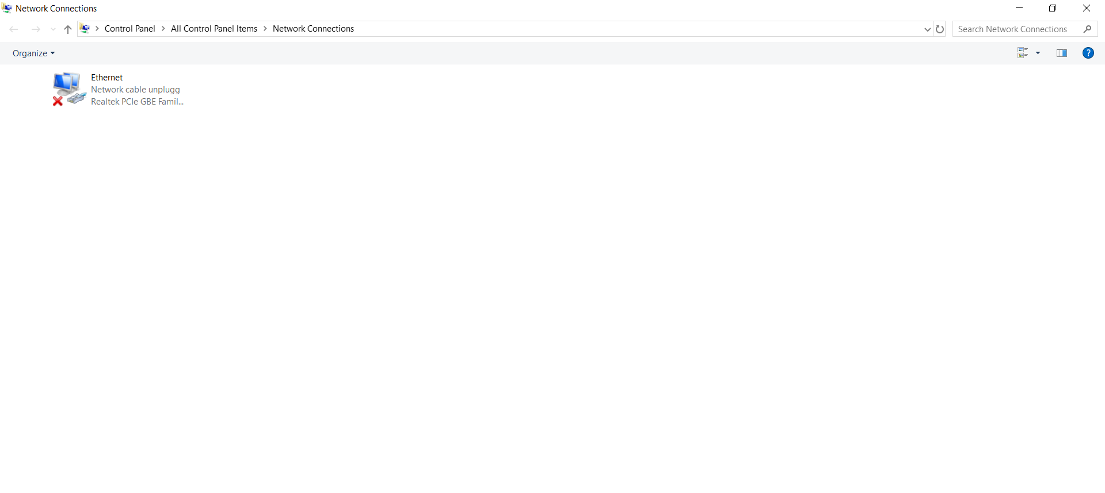
Task: Restore down the Network Connections window
Action: [1053, 8]
